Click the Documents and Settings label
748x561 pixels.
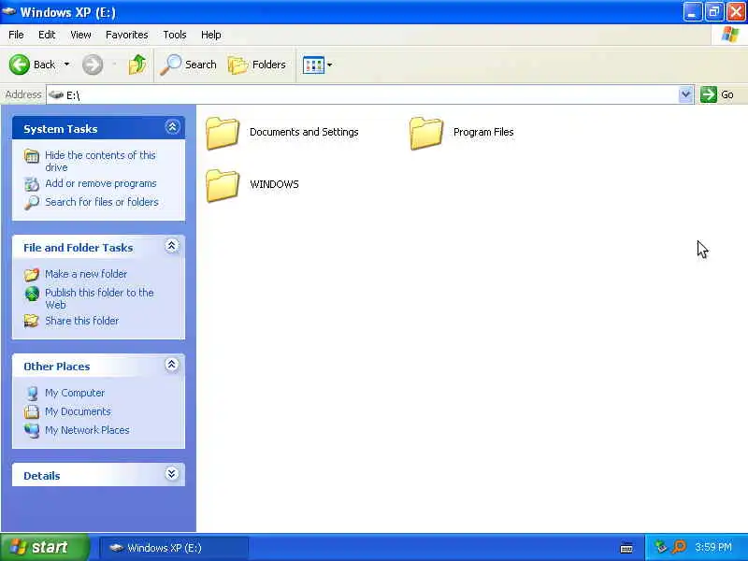point(304,132)
